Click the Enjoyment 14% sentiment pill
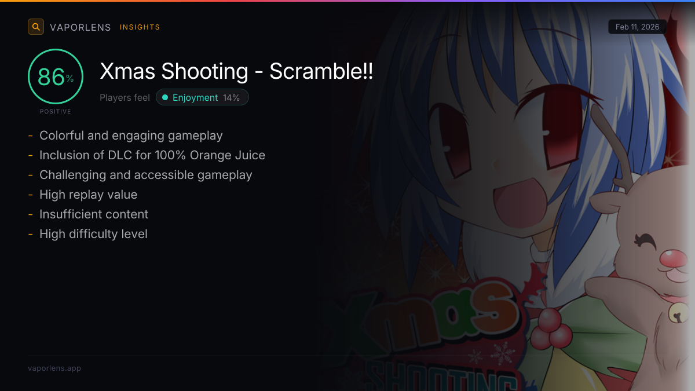 pos(202,97)
